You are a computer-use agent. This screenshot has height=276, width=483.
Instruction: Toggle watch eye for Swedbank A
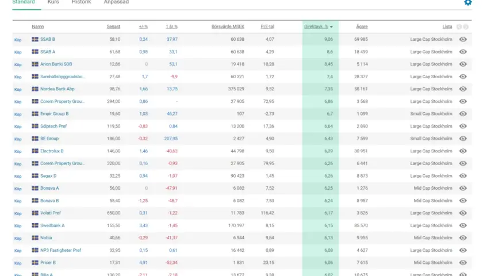(463, 225)
